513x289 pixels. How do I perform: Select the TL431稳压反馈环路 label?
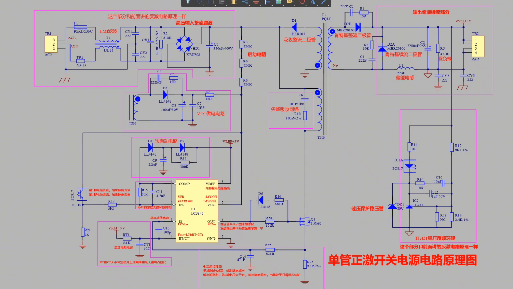435,238
